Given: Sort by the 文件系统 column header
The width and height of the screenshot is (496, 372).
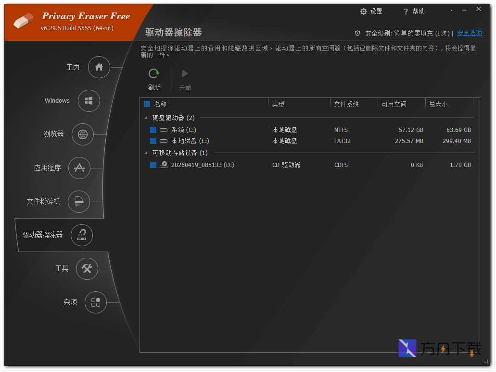Looking at the screenshot, I should [346, 104].
